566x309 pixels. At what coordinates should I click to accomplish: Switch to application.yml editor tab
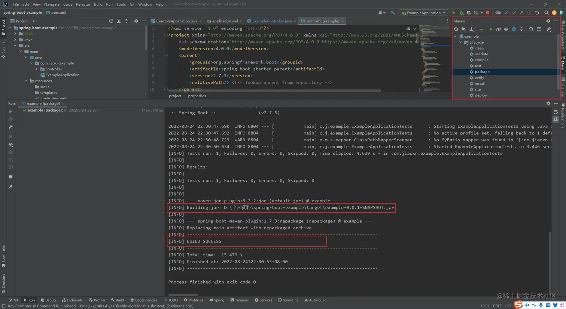pos(225,21)
